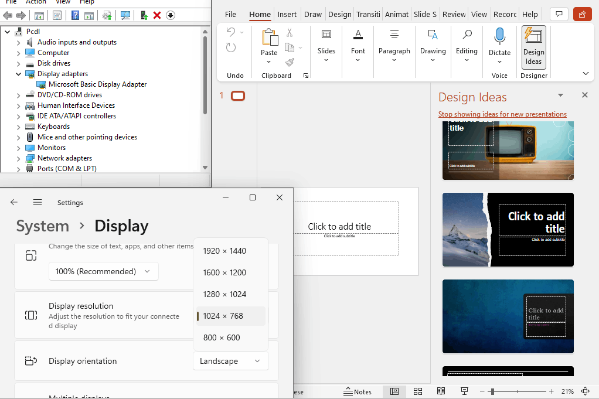599x399 pixels.
Task: Click Stop showing ideas for new presentations
Action: [x=502, y=114]
